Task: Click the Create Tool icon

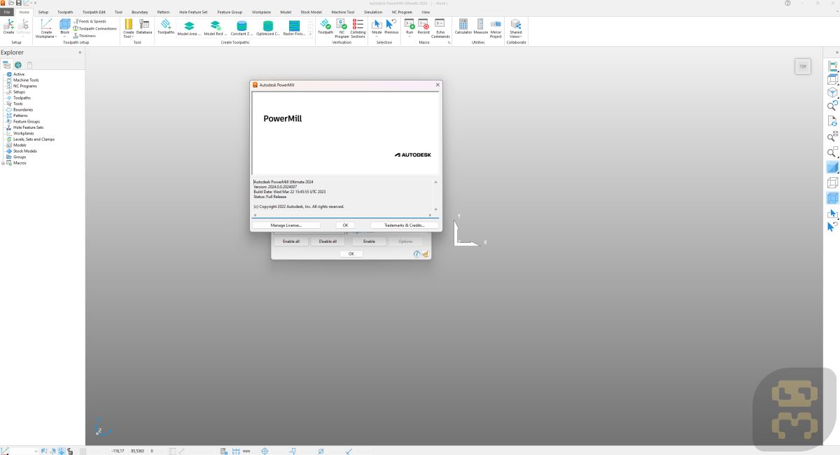Action: [129, 25]
